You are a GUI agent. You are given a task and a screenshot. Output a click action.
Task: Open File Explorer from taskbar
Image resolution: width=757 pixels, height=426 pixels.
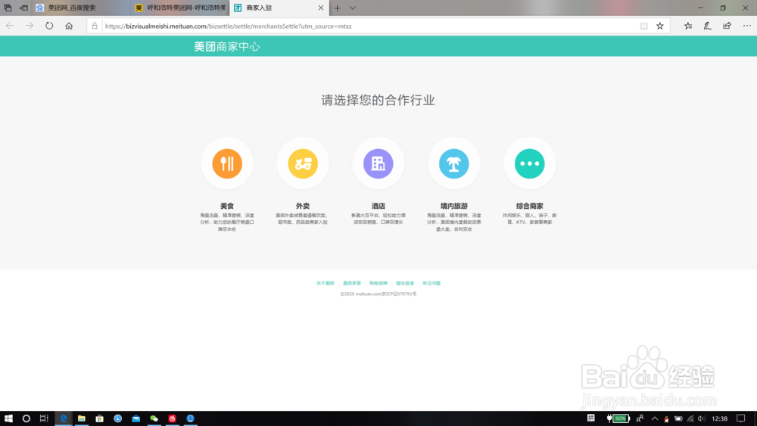click(81, 418)
